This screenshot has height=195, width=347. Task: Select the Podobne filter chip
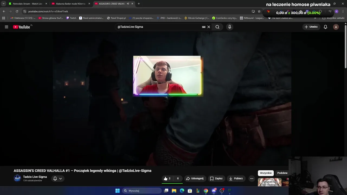(x=282, y=173)
